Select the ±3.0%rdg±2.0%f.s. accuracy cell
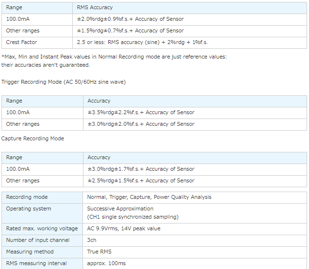 coord(141,124)
